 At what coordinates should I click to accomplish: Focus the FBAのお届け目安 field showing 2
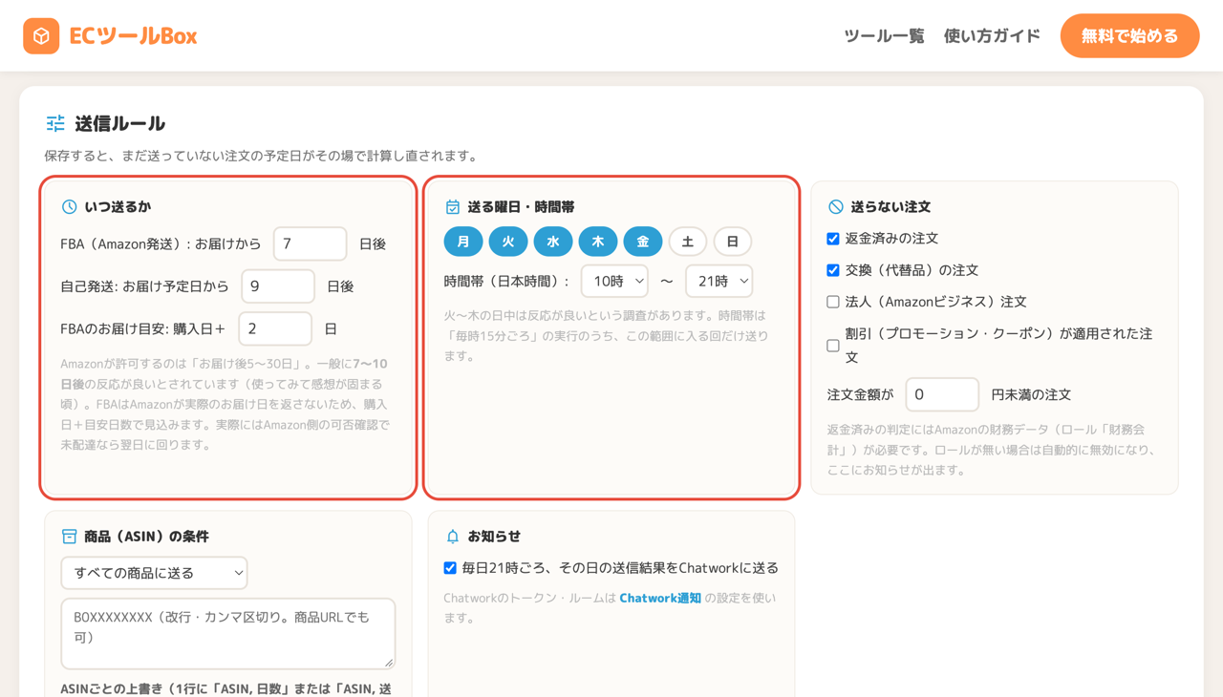[275, 328]
